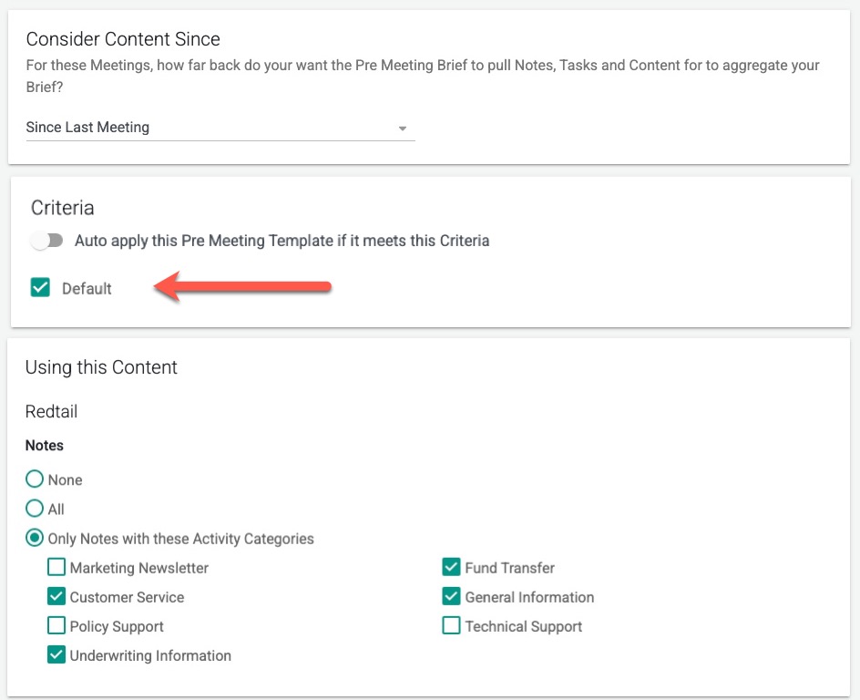
Task: Toggle the Auto apply Pre Meeting Template switch
Action: pos(46,241)
